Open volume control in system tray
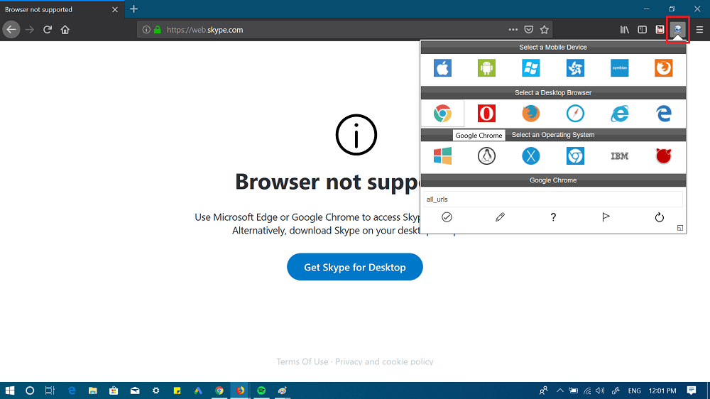The height and width of the screenshot is (399, 710). [601, 390]
